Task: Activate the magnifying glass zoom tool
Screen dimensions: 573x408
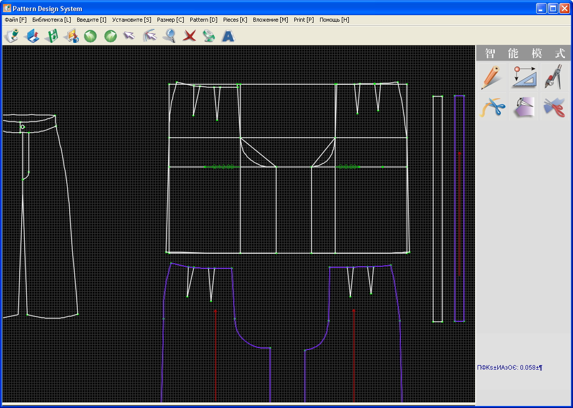Action: [170, 36]
